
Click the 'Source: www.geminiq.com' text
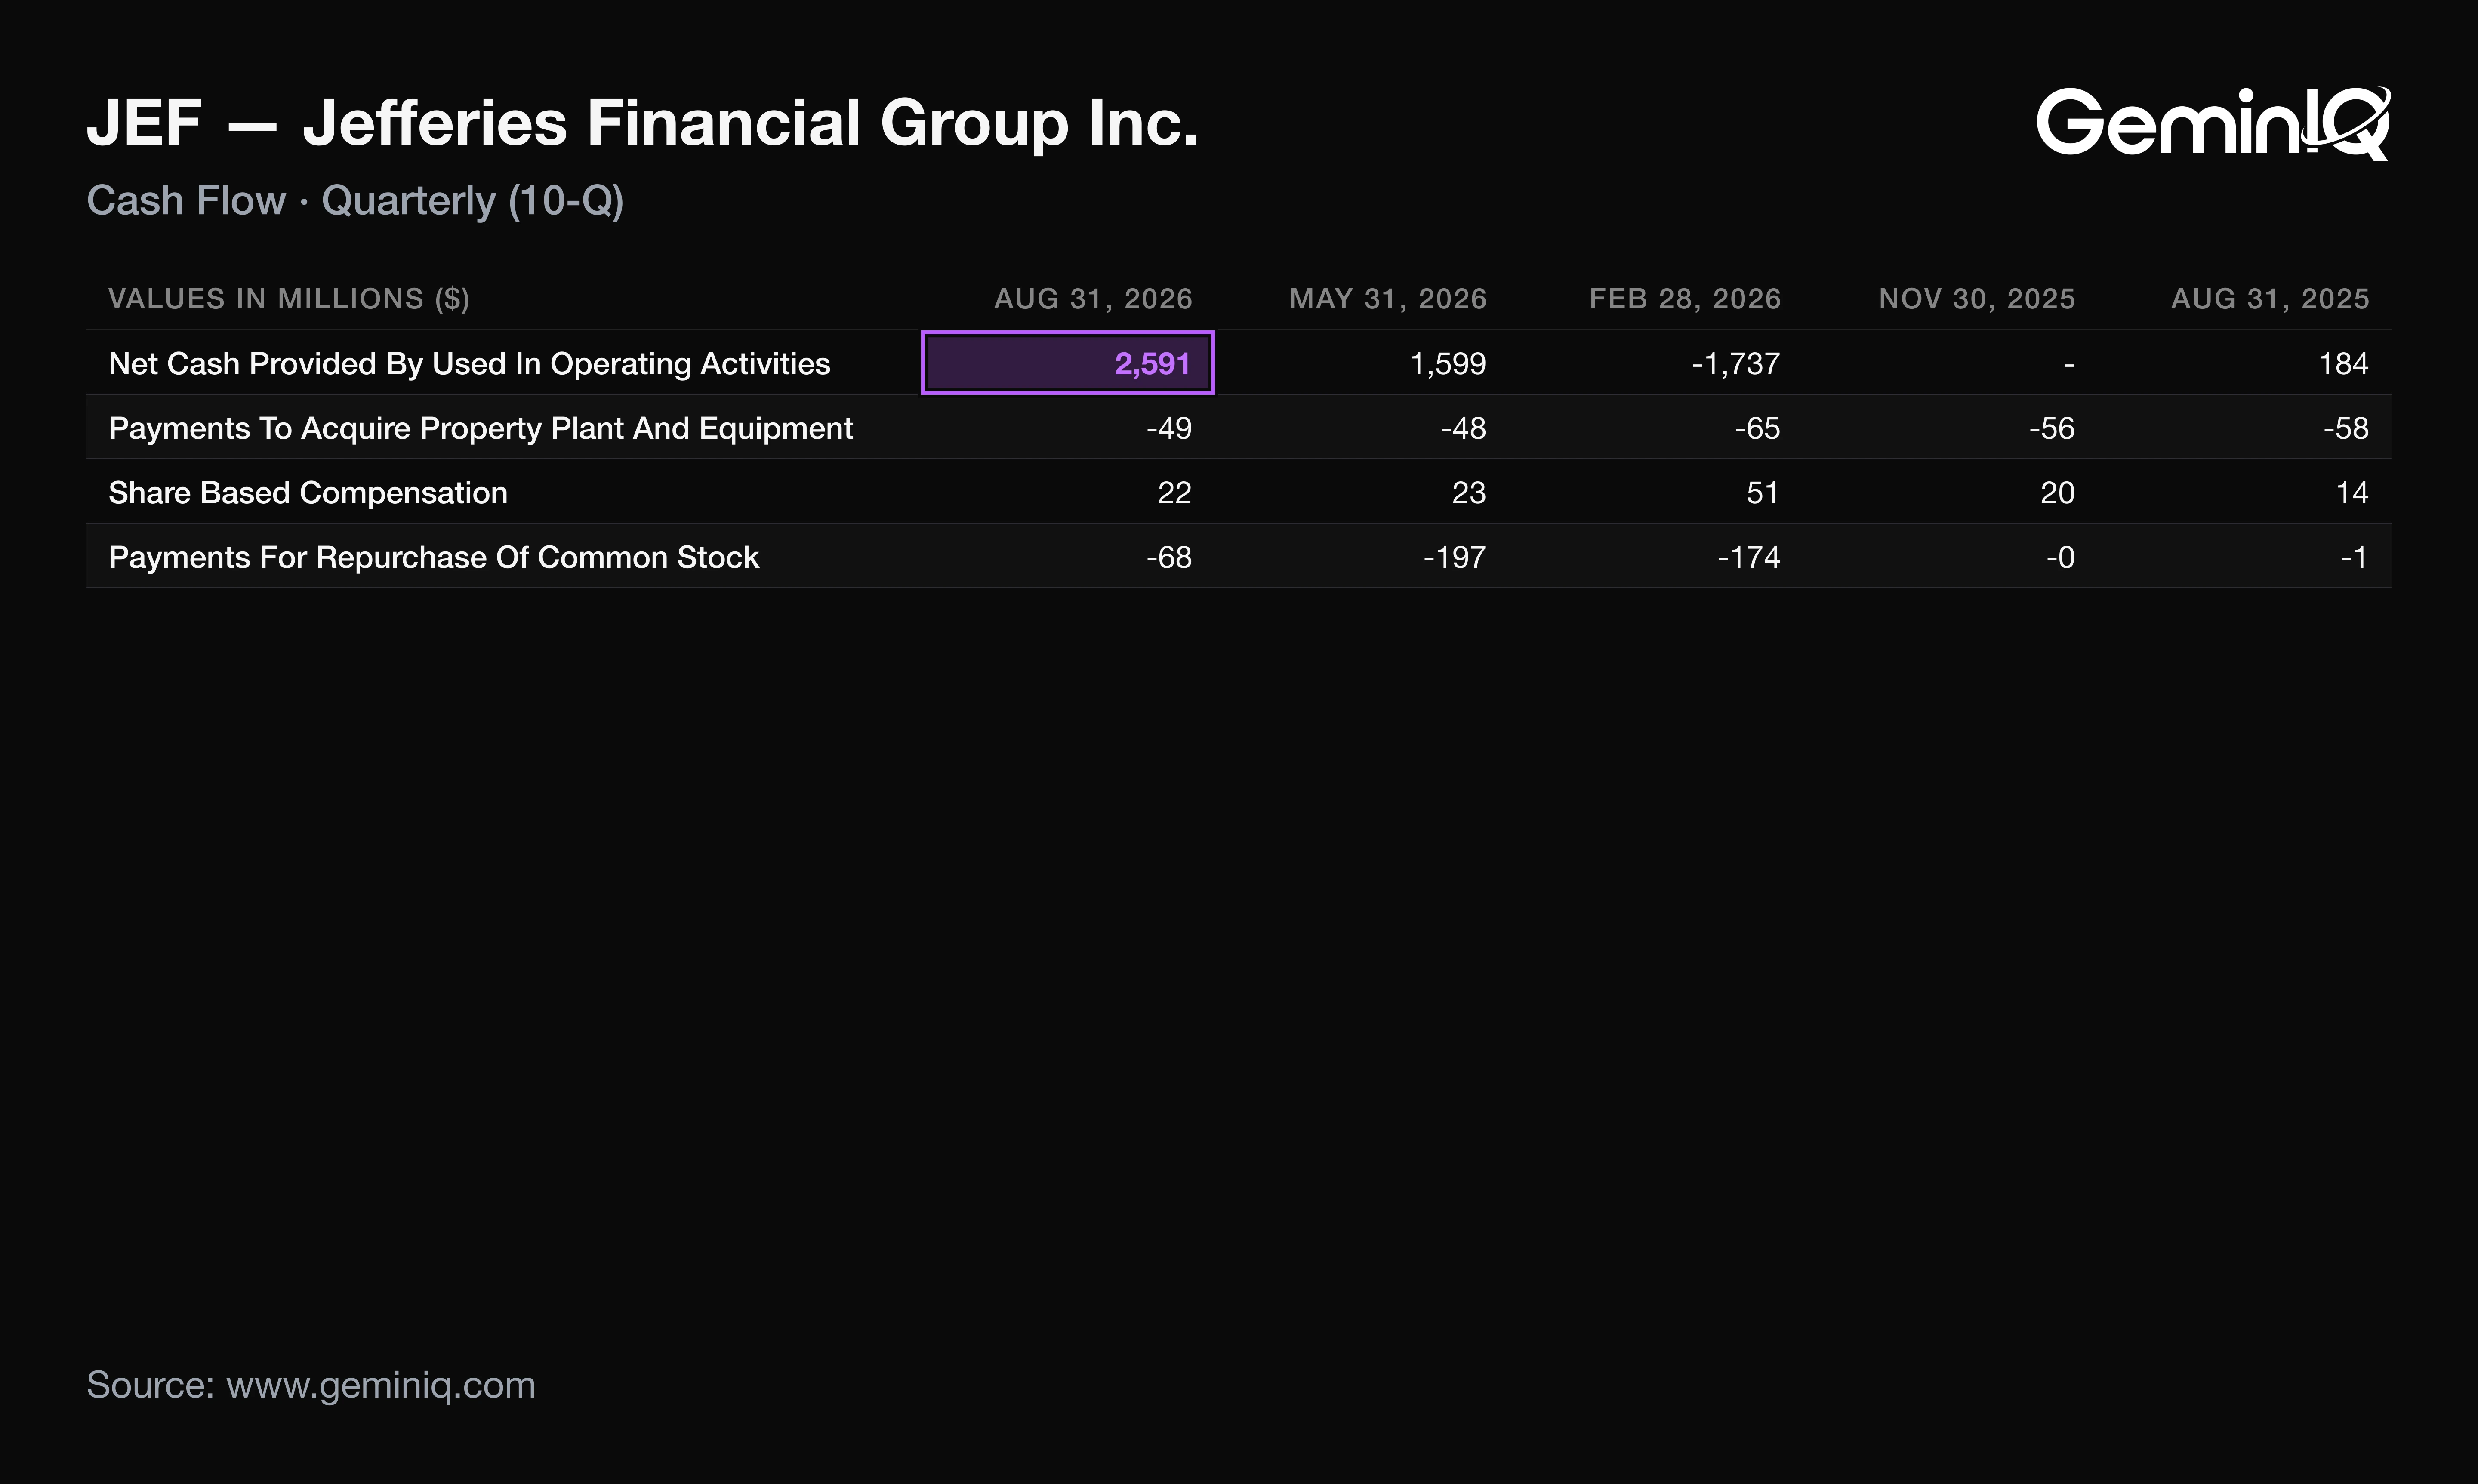point(311,1385)
